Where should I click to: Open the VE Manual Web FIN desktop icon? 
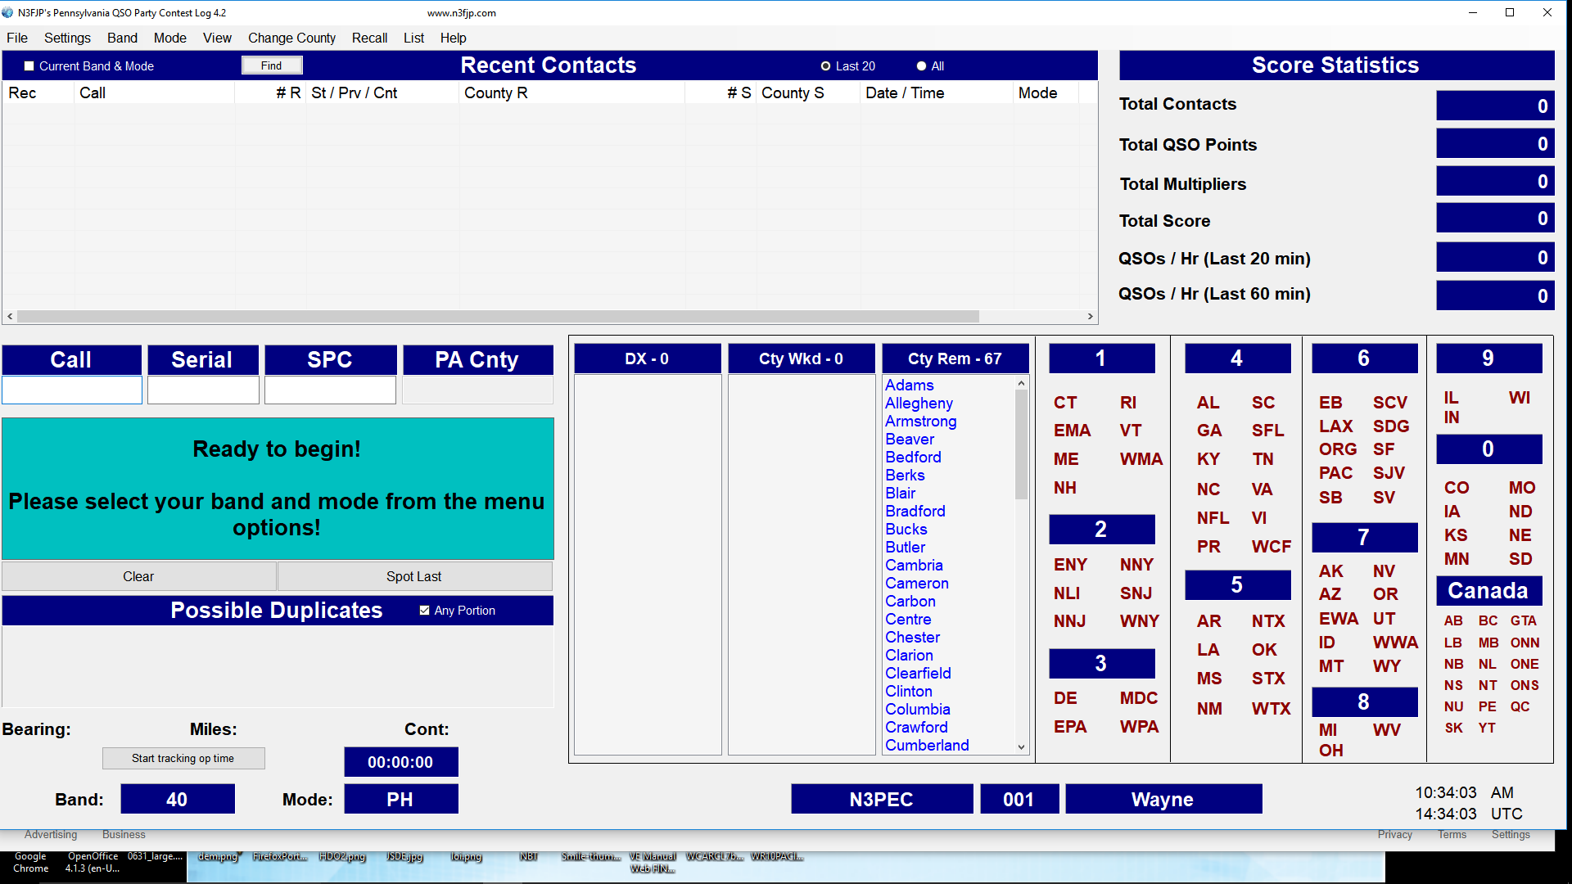point(653,862)
